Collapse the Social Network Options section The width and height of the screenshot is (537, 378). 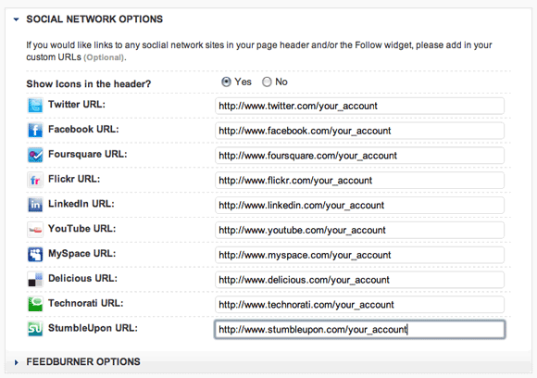16,19
